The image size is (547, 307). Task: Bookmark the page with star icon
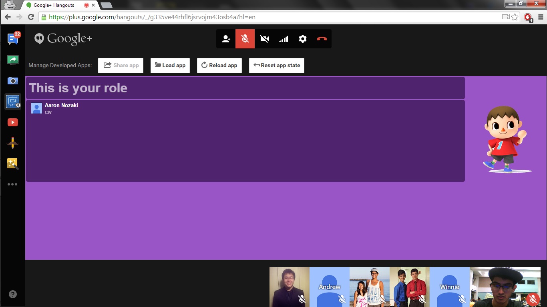(515, 17)
